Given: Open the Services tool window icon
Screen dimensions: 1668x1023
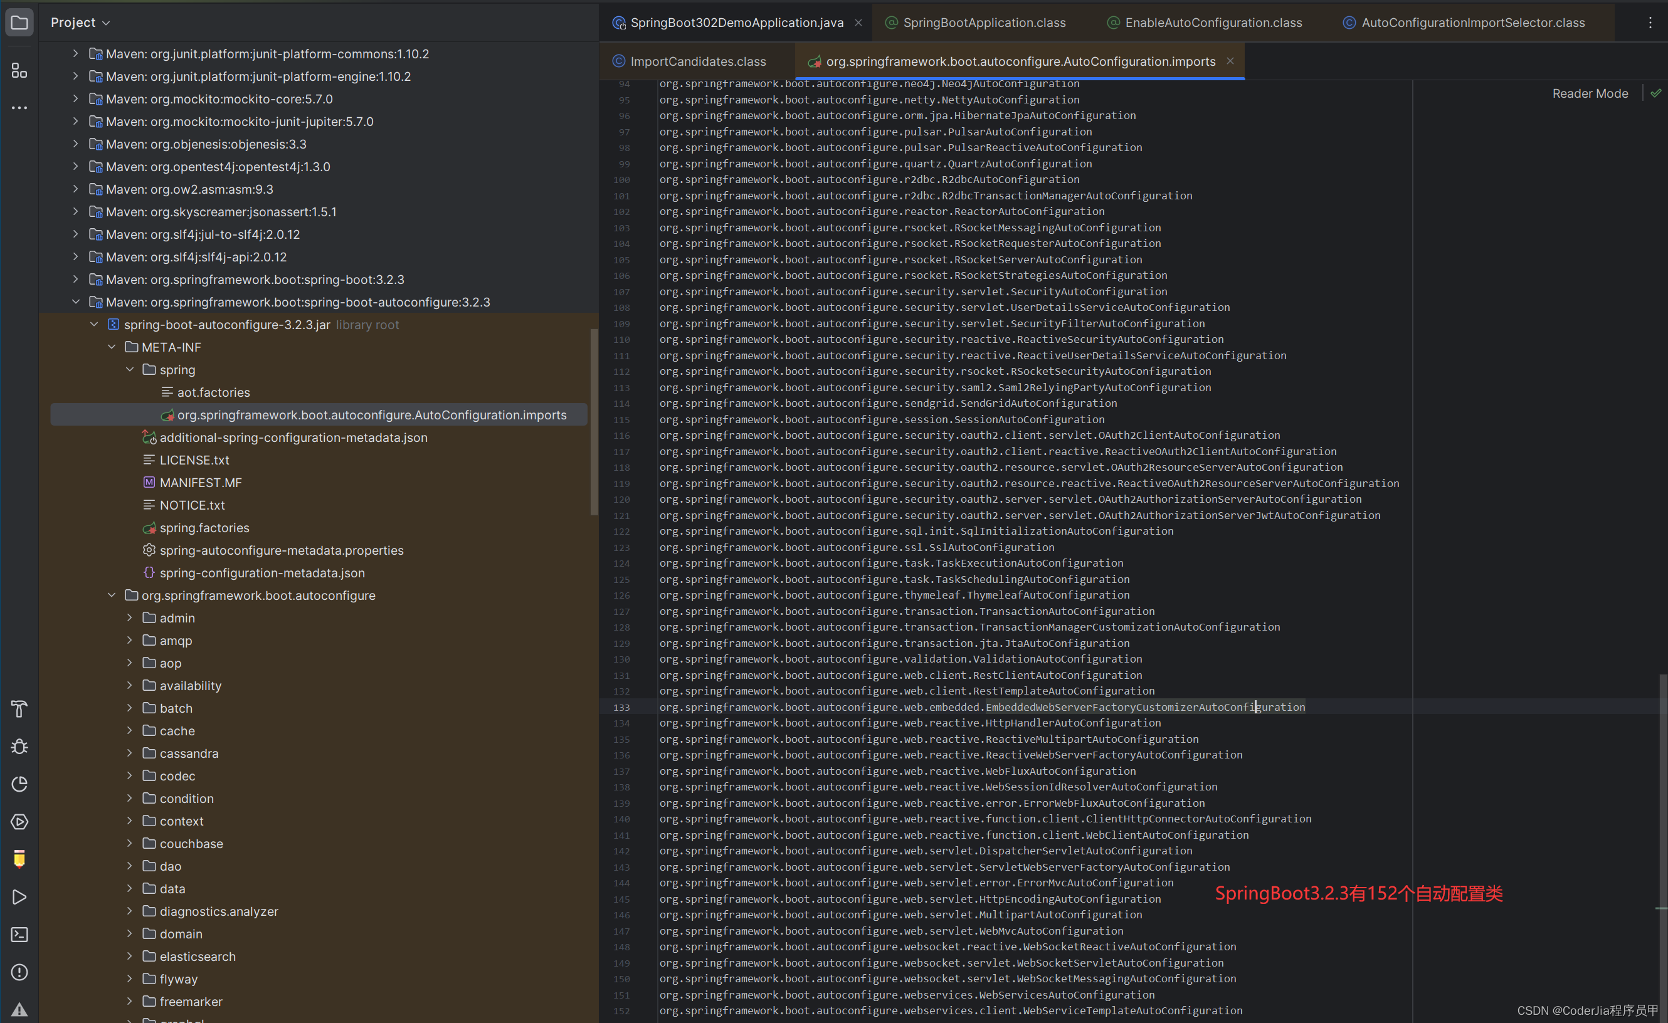Looking at the screenshot, I should coord(19,821).
